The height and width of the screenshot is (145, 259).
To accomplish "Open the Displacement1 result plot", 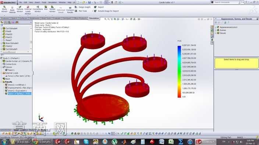I will click(x=18, y=88).
